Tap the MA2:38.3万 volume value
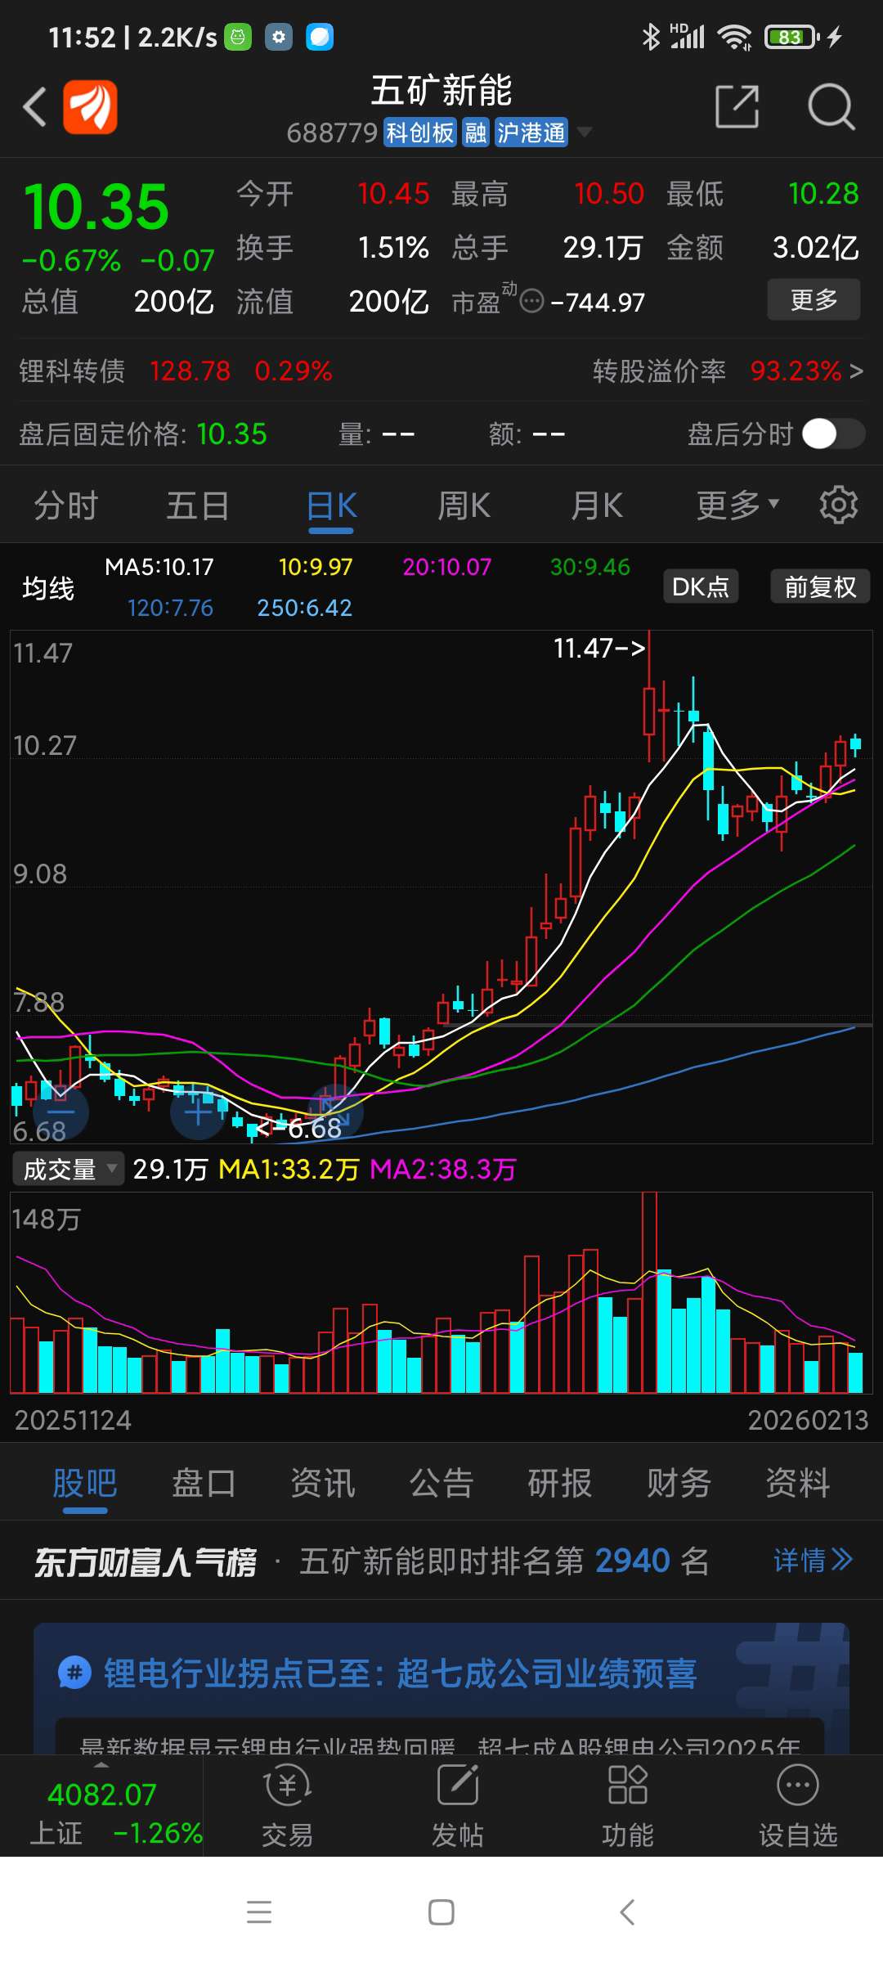 click(x=443, y=1169)
